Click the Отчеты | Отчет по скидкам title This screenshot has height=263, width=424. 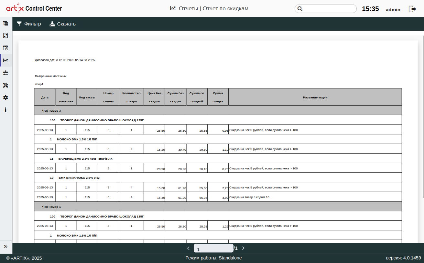213,9
